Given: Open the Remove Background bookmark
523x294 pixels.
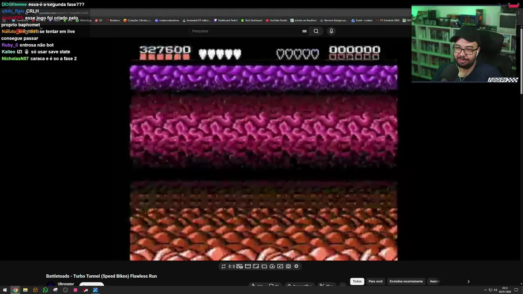Looking at the screenshot, I should (x=333, y=20).
